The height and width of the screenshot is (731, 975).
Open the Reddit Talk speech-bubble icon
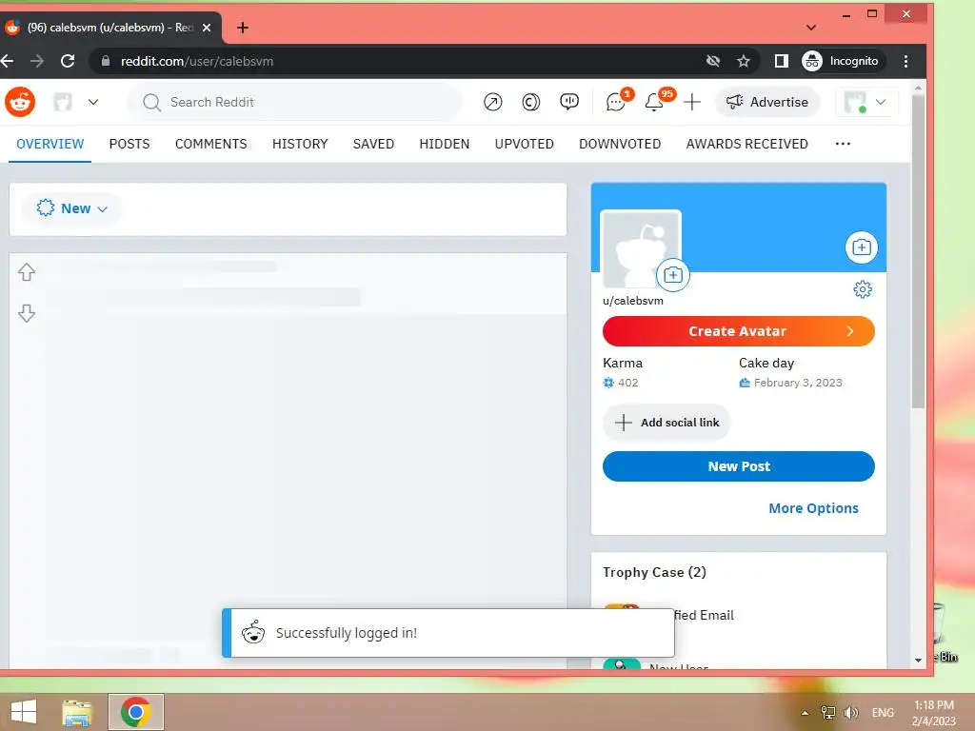coord(569,102)
